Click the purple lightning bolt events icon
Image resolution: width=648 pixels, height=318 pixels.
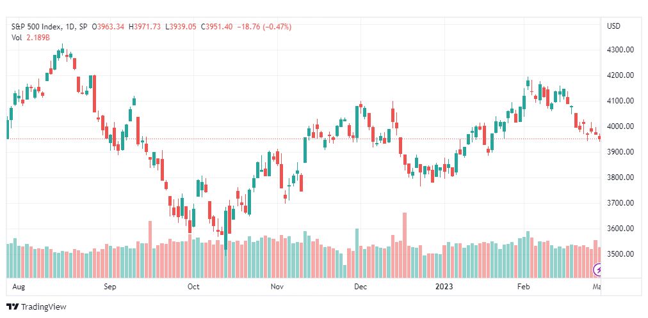pyautogui.click(x=599, y=270)
